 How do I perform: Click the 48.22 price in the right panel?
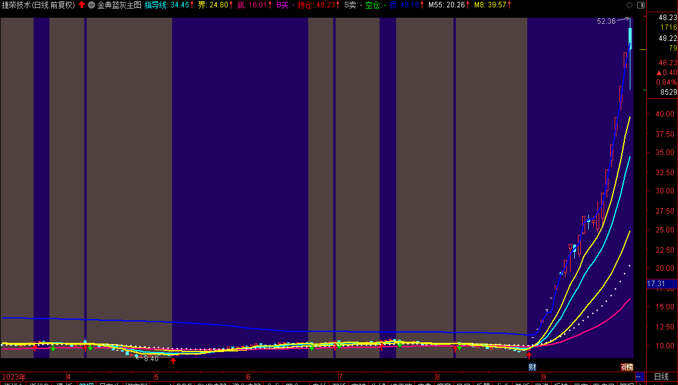pyautogui.click(x=668, y=38)
